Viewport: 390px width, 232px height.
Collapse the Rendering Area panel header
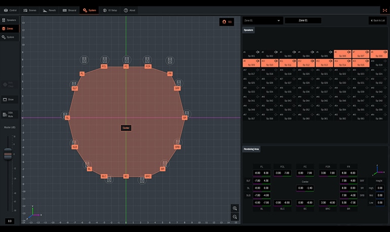(252, 149)
